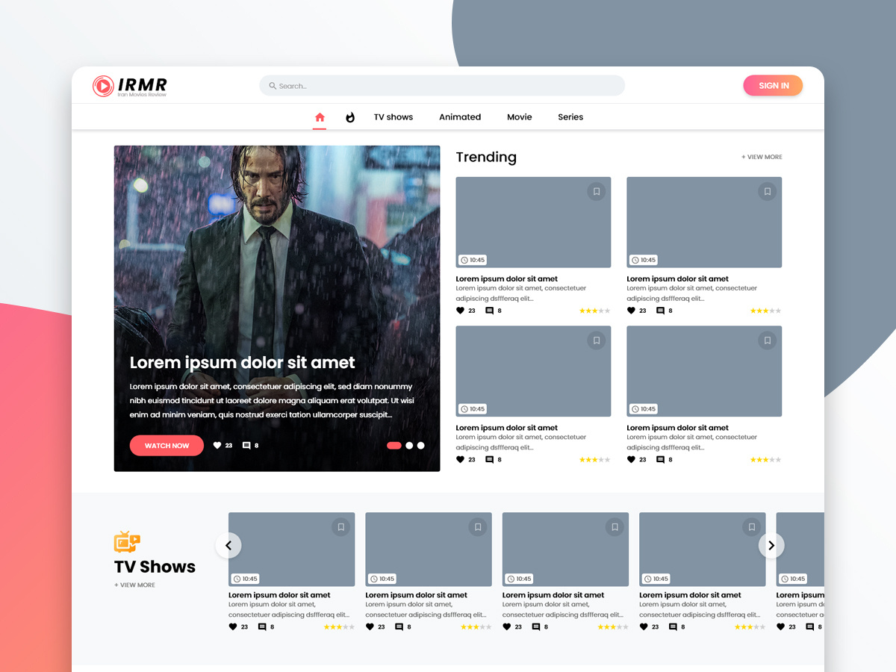896x672 pixels.
Task: Click SIGN IN in the header
Action: pyautogui.click(x=772, y=85)
